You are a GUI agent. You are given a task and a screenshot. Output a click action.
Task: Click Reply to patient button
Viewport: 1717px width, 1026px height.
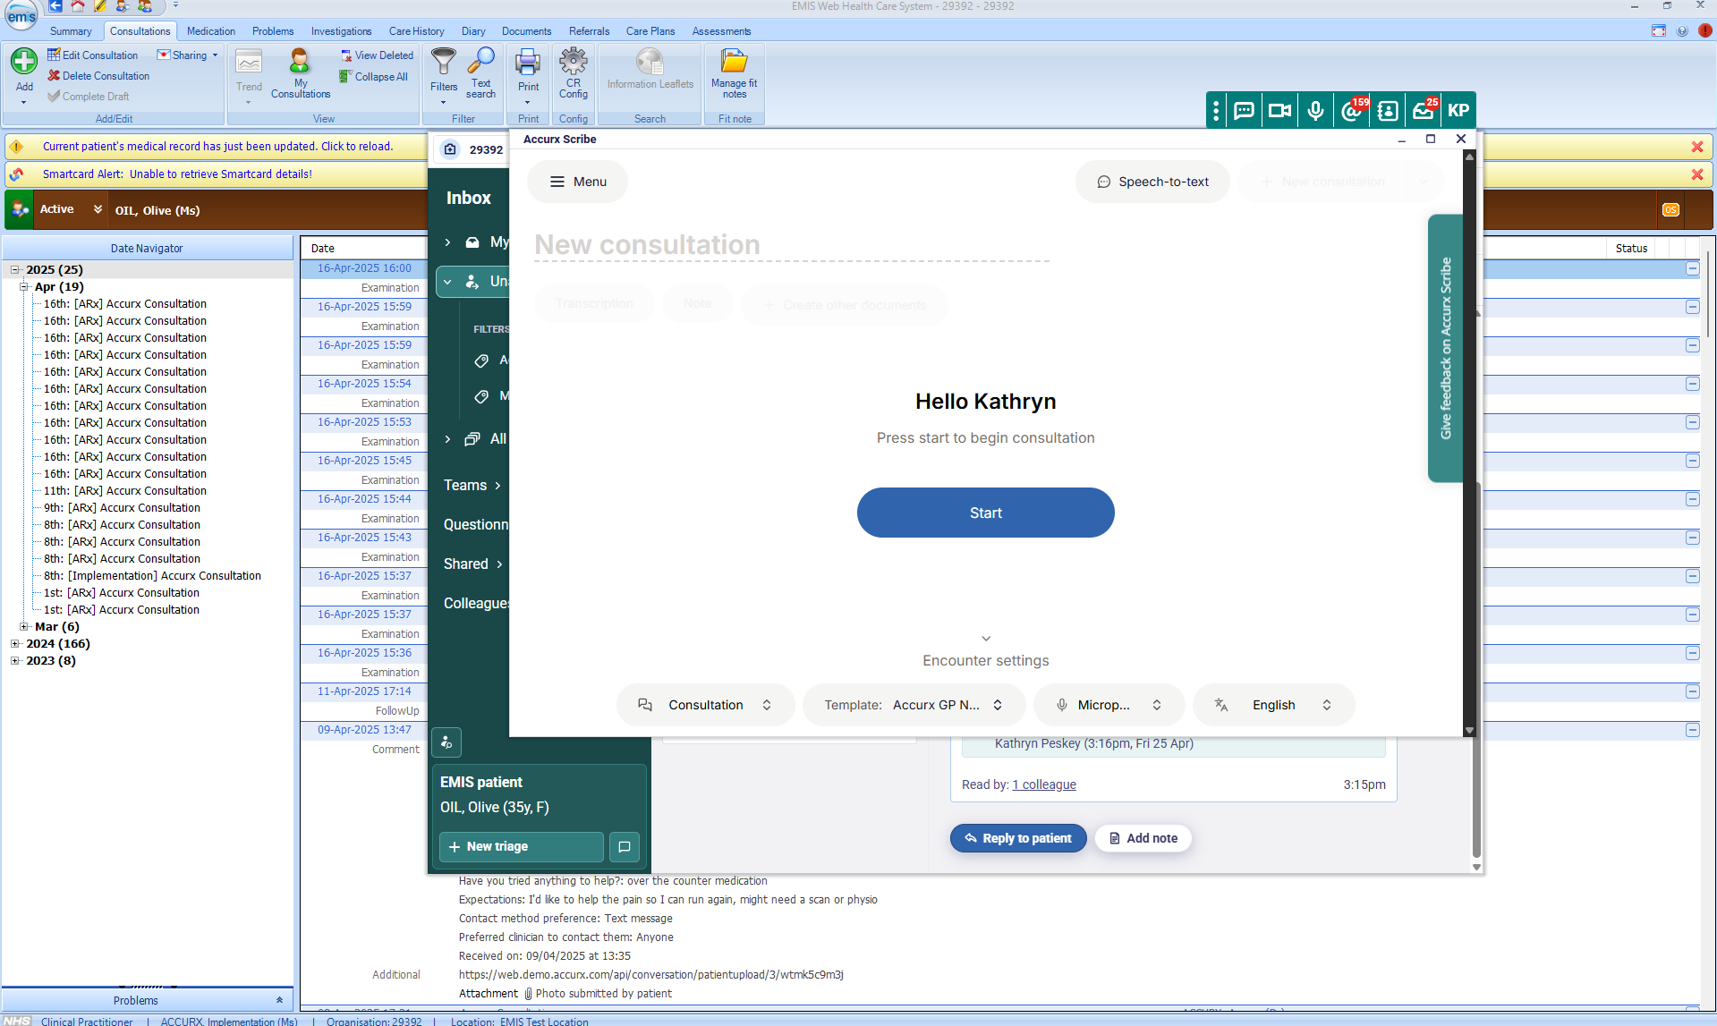[1017, 838]
